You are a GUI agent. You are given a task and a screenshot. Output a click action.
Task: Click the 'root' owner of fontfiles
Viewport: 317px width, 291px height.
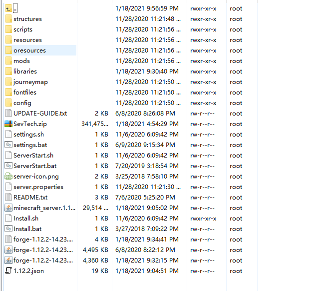click(236, 92)
